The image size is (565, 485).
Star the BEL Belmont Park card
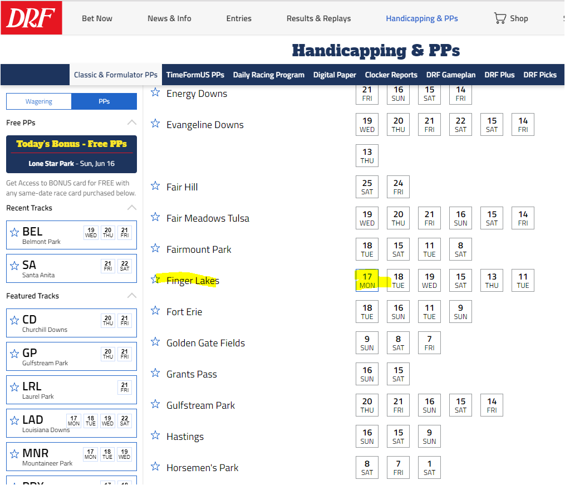14,232
